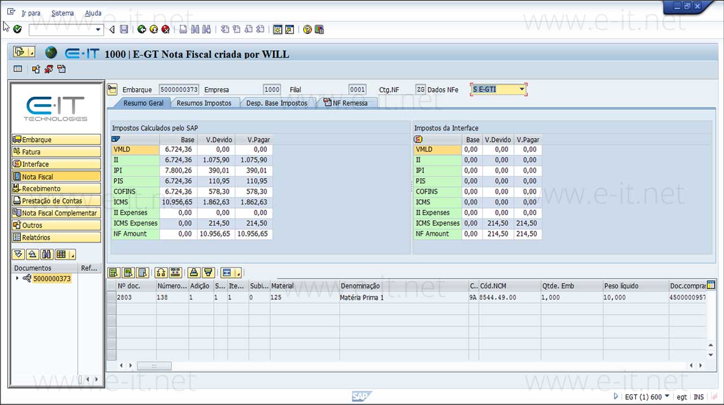Viewport: 724px width, 405px height.
Task: Click the red arrows icon in application toolbar
Action: 49,69
